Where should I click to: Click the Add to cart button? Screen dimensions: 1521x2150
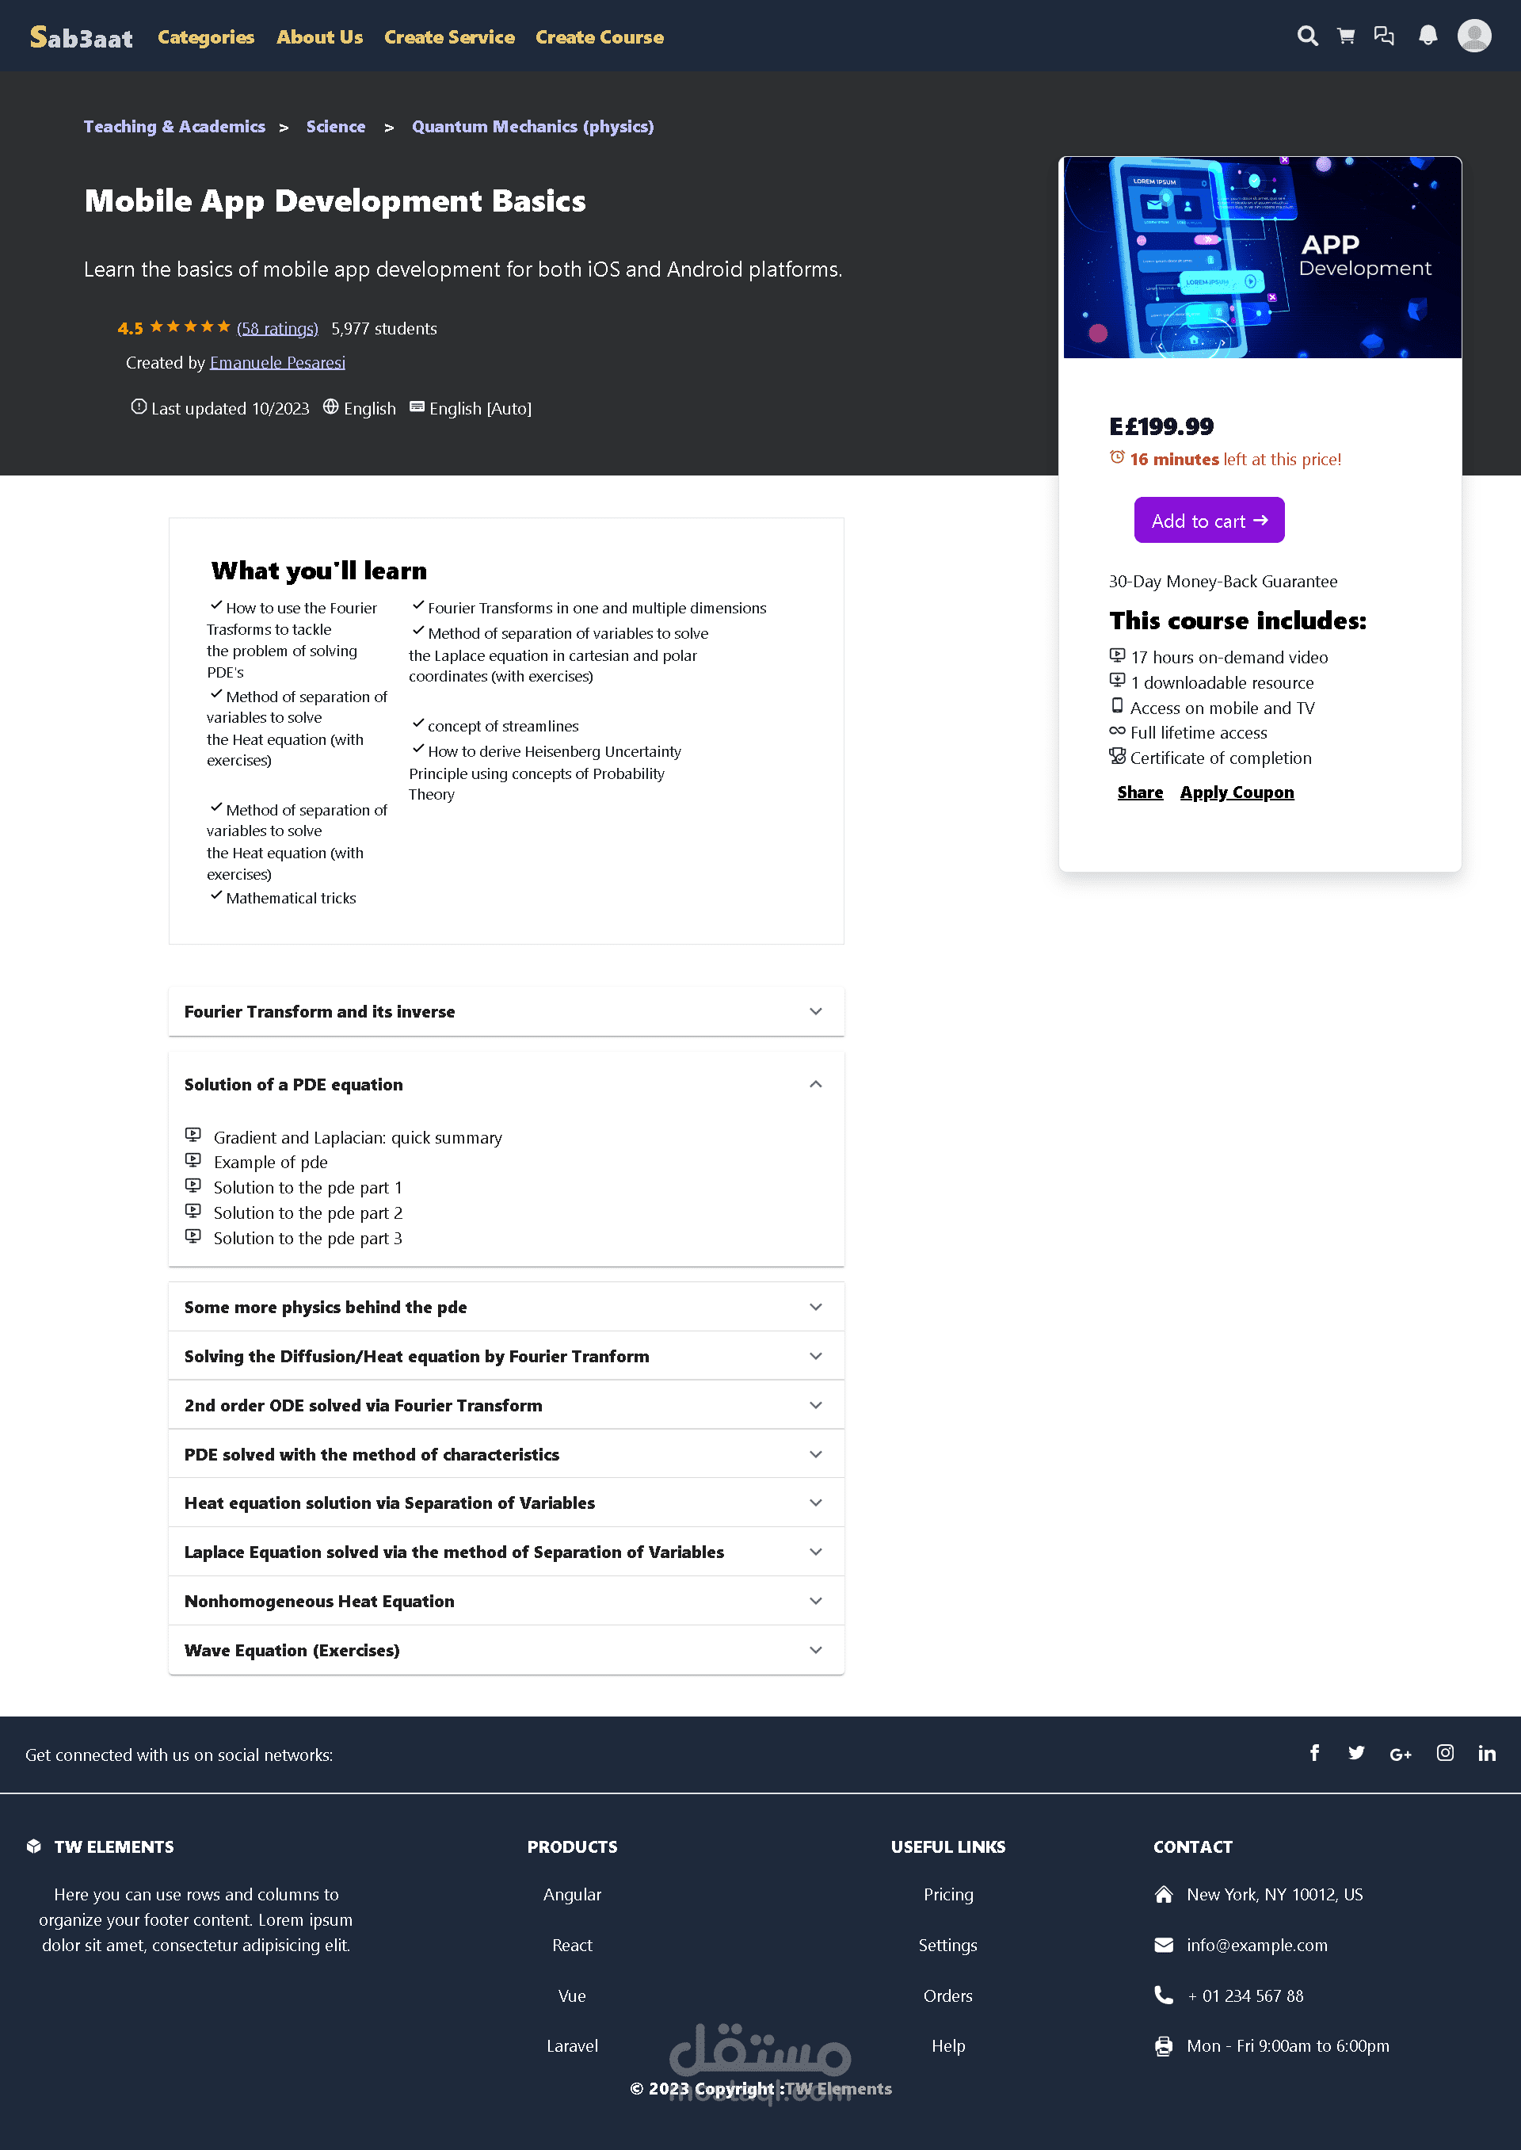click(1208, 520)
